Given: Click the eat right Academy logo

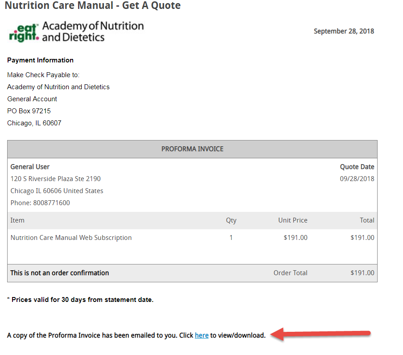Looking at the screenshot, I should (x=76, y=32).
